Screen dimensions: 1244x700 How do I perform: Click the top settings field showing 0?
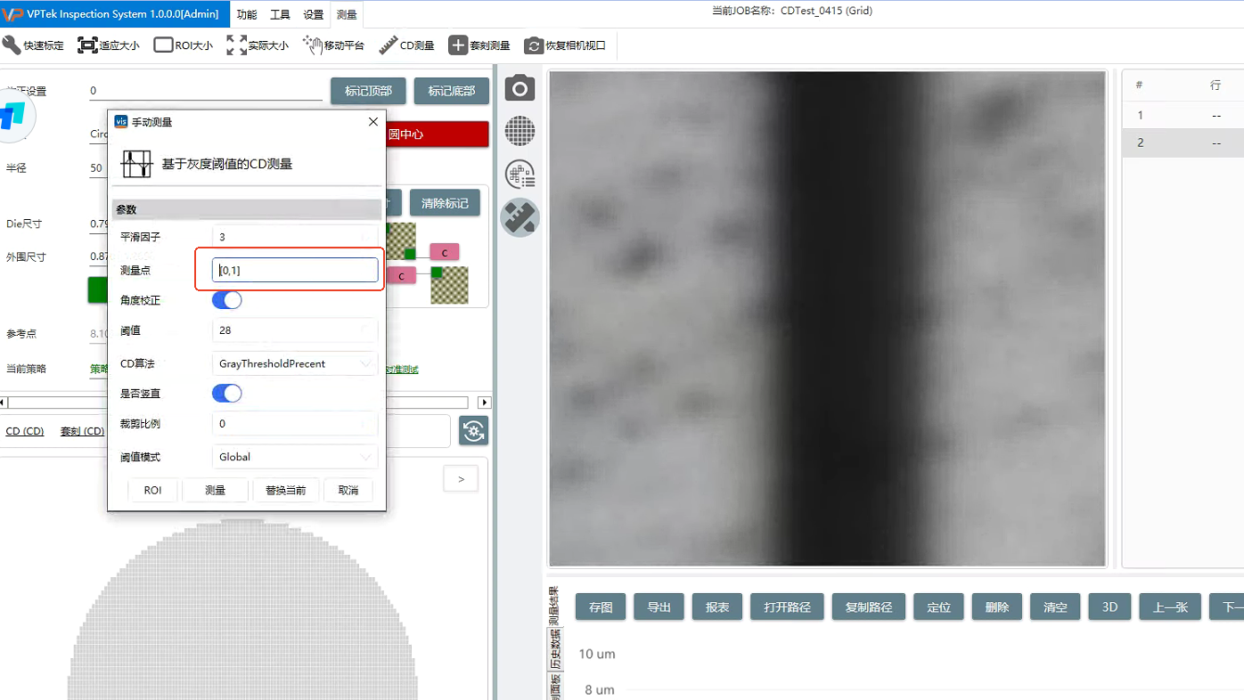pos(206,90)
